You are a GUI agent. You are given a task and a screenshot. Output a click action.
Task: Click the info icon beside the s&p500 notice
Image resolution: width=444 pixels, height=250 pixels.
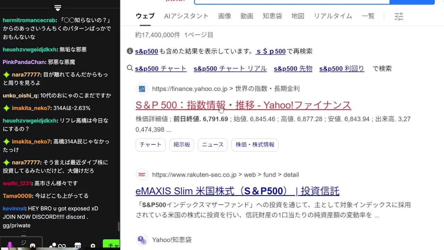[130, 51]
